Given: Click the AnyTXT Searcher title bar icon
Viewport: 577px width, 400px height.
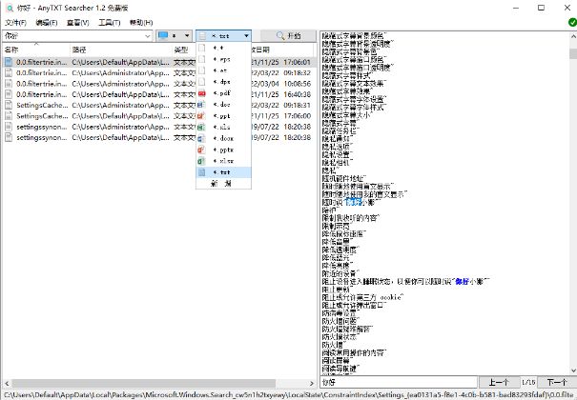Looking at the screenshot, I should tap(10, 8).
